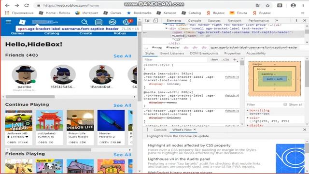Open the Event Listeners pane
This screenshot has height=174, width=309.
pyautogui.click(x=172, y=53)
